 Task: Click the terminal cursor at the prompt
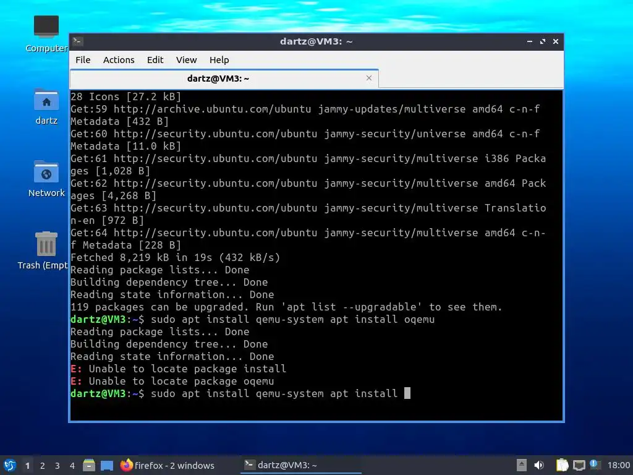[x=407, y=393]
